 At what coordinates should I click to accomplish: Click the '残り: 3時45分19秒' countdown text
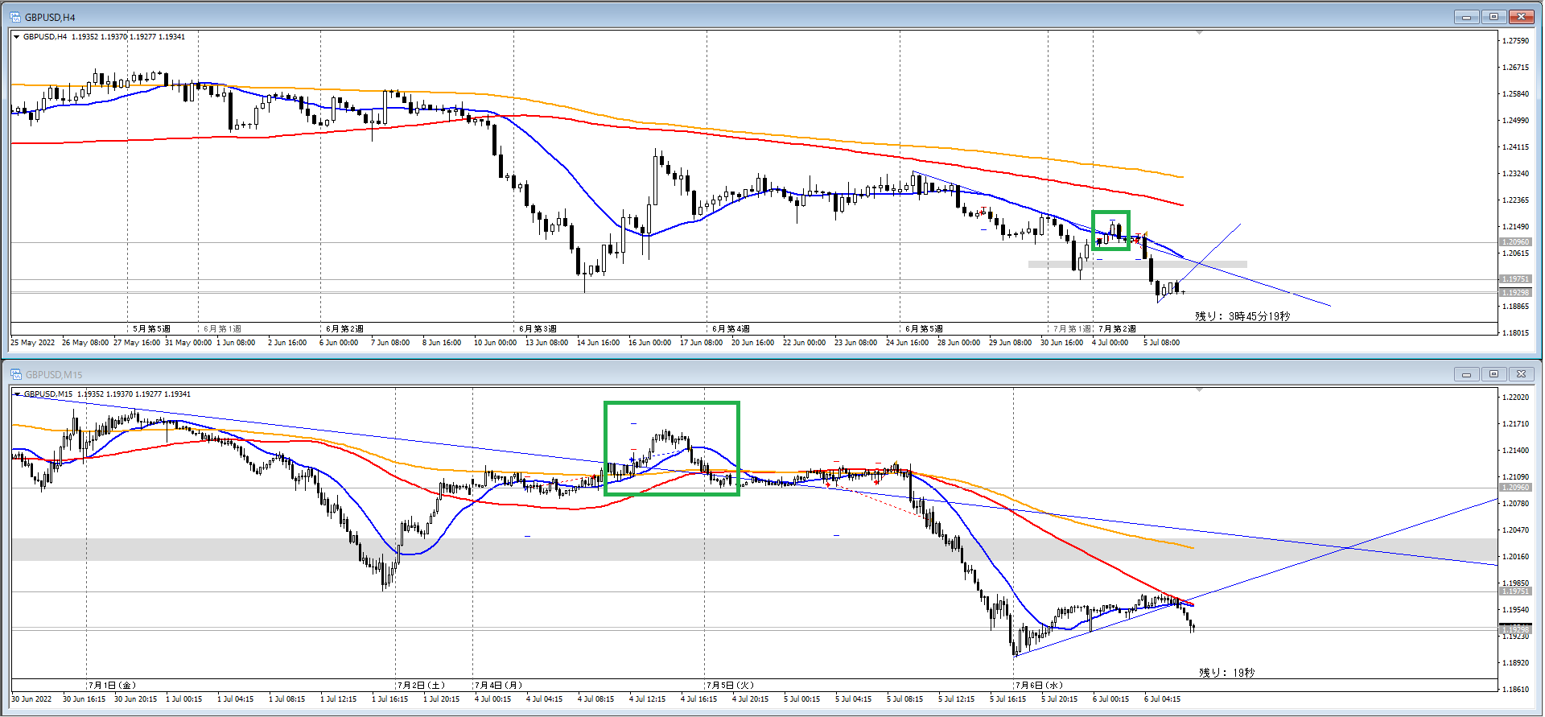pyautogui.click(x=1242, y=316)
